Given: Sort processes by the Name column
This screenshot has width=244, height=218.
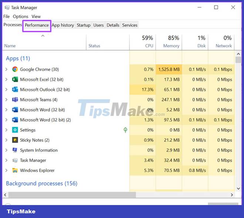Looking at the screenshot, I should pyautogui.click(x=44, y=42).
